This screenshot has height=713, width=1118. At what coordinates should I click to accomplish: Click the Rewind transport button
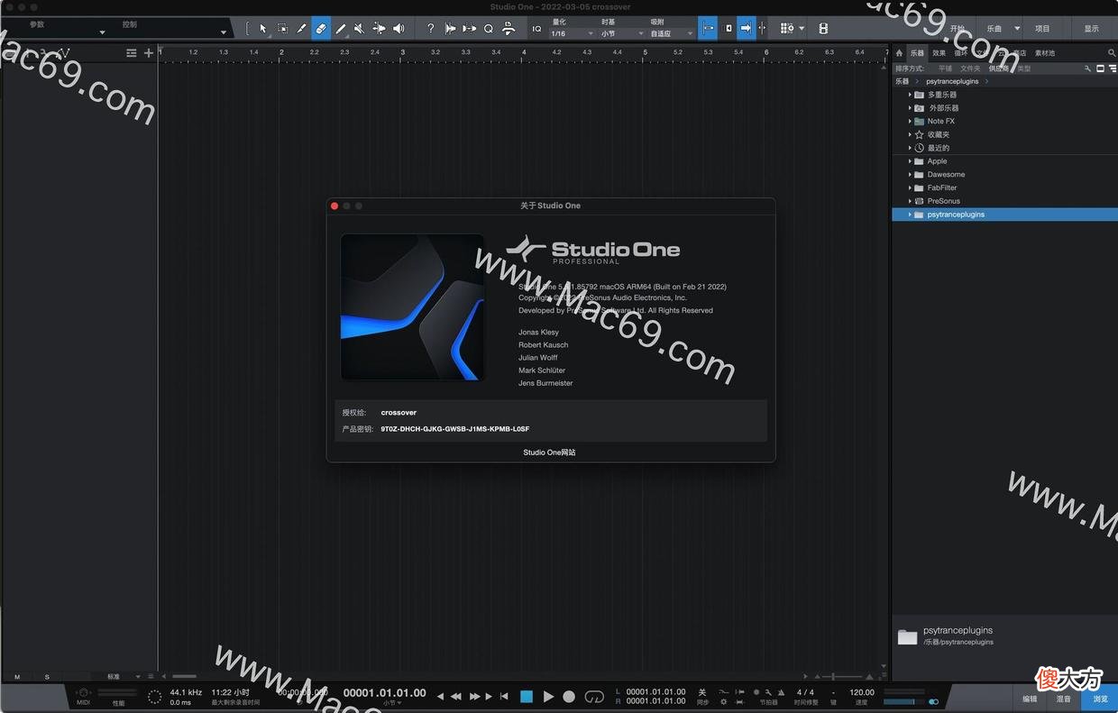[x=456, y=696]
